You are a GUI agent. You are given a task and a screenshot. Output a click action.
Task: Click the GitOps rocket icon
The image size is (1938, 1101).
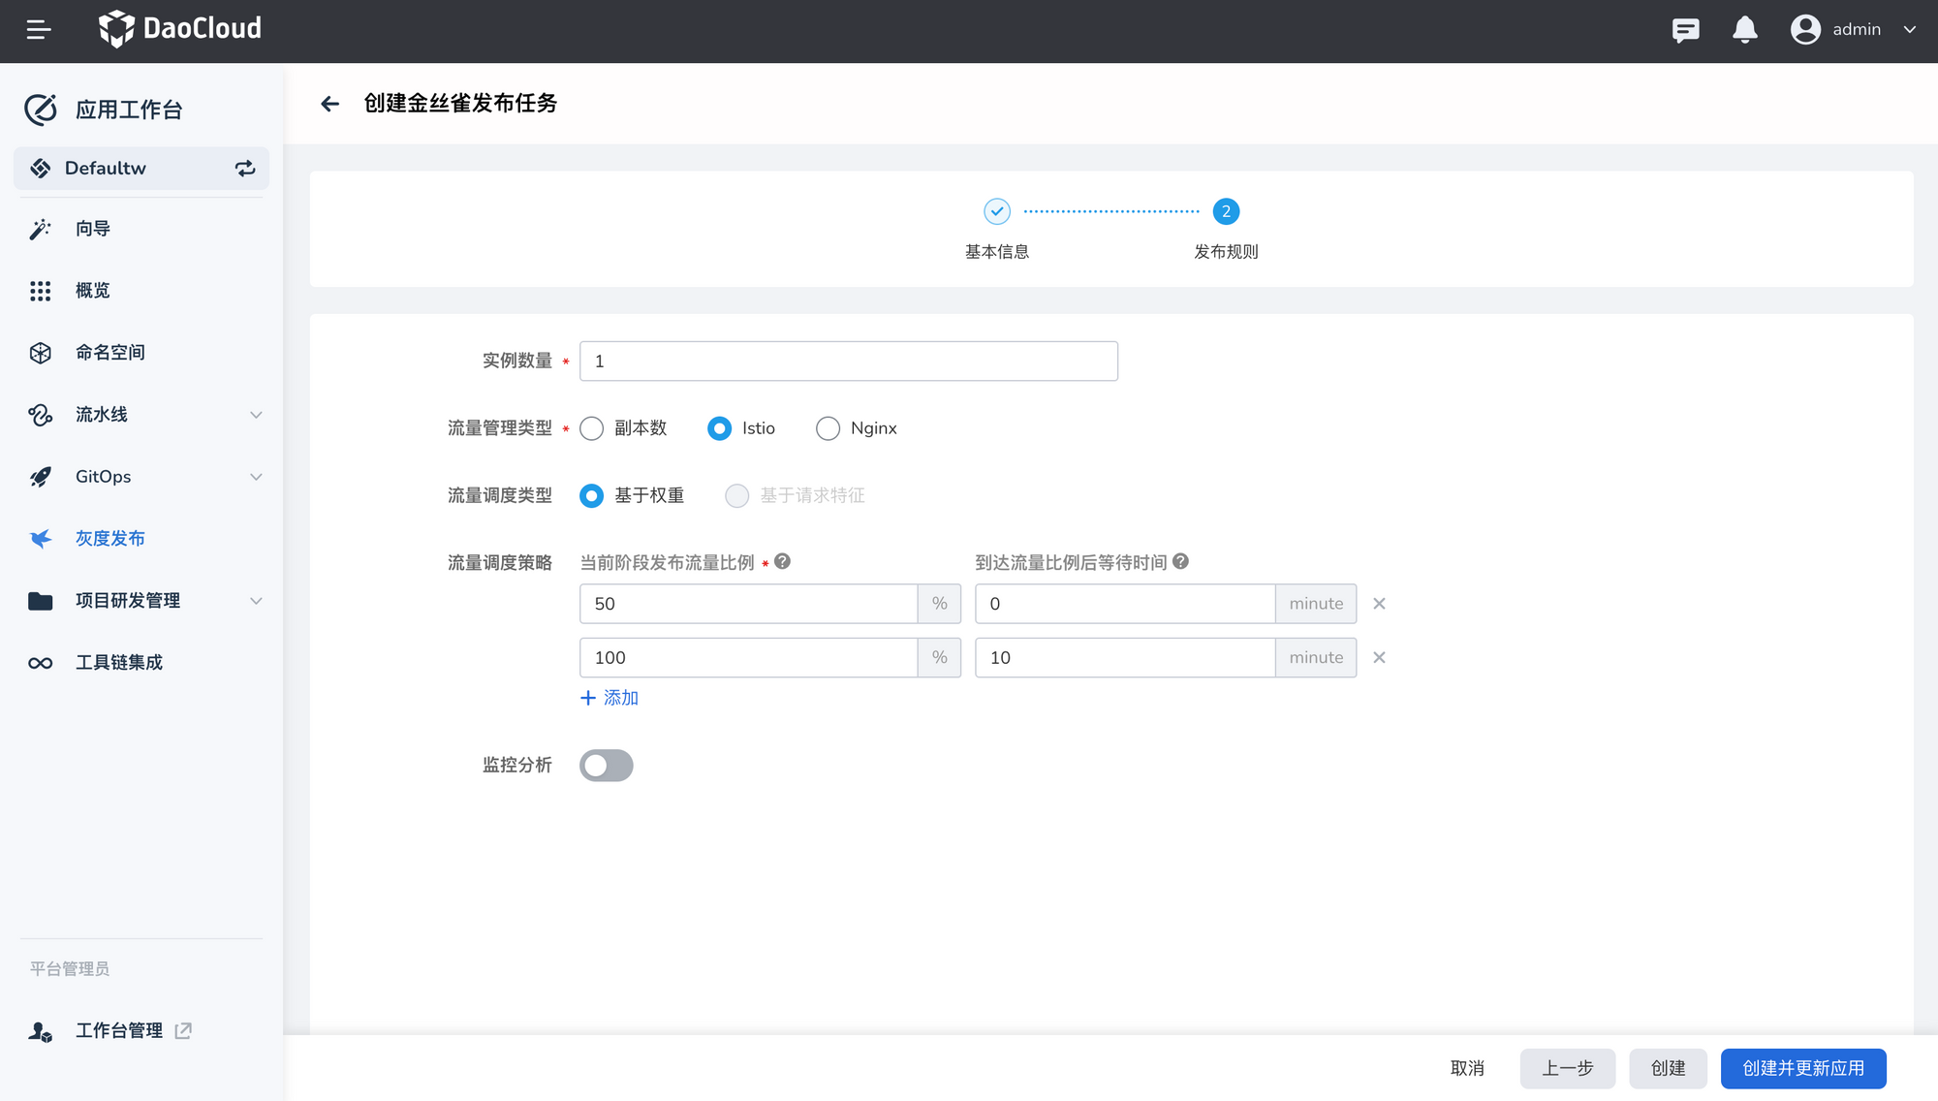(x=41, y=477)
